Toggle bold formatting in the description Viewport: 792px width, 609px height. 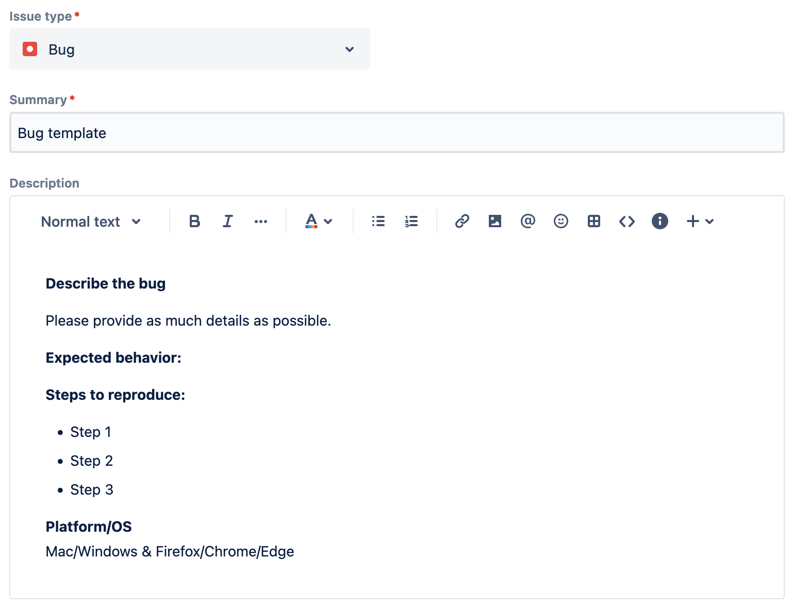click(194, 221)
